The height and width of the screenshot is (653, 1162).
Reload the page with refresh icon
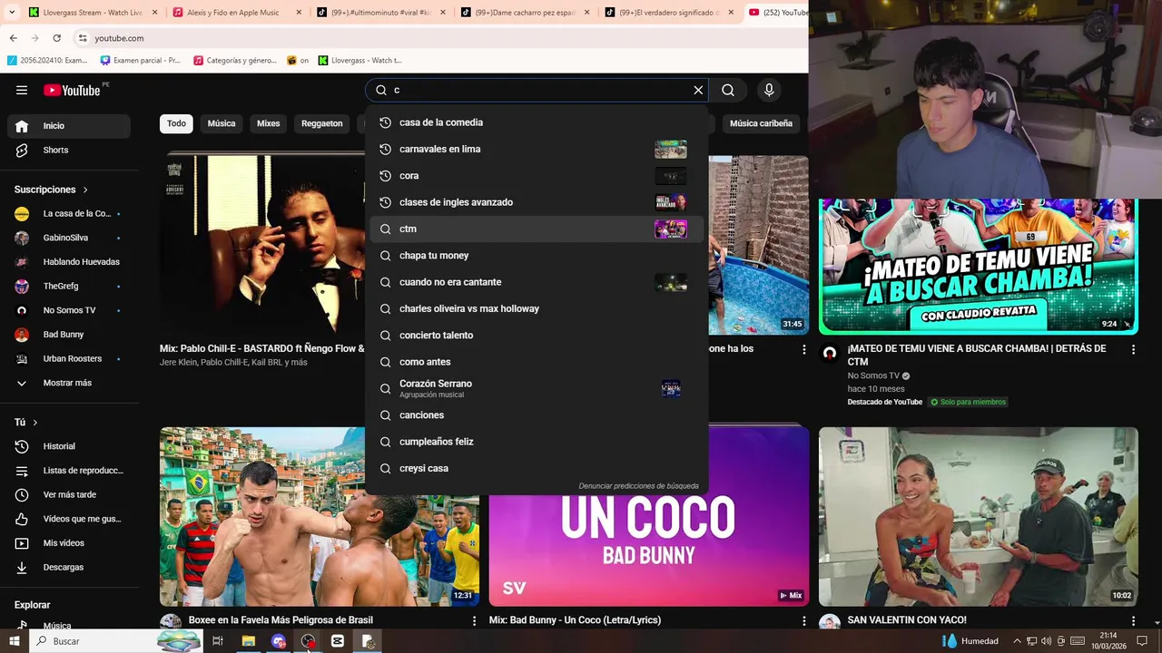tap(56, 38)
